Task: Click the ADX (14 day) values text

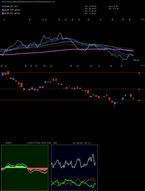Action: (81, 143)
